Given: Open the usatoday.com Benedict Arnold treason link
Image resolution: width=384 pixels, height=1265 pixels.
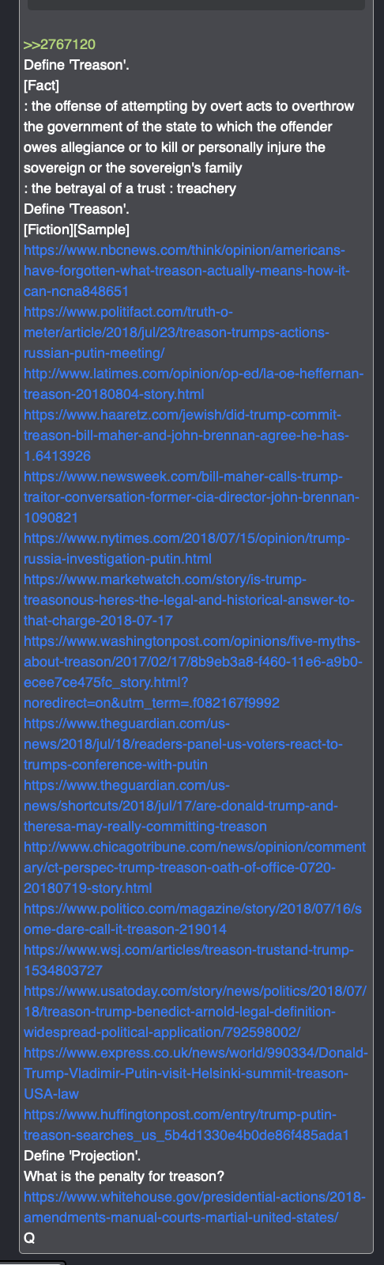Looking at the screenshot, I should tap(195, 1012).
